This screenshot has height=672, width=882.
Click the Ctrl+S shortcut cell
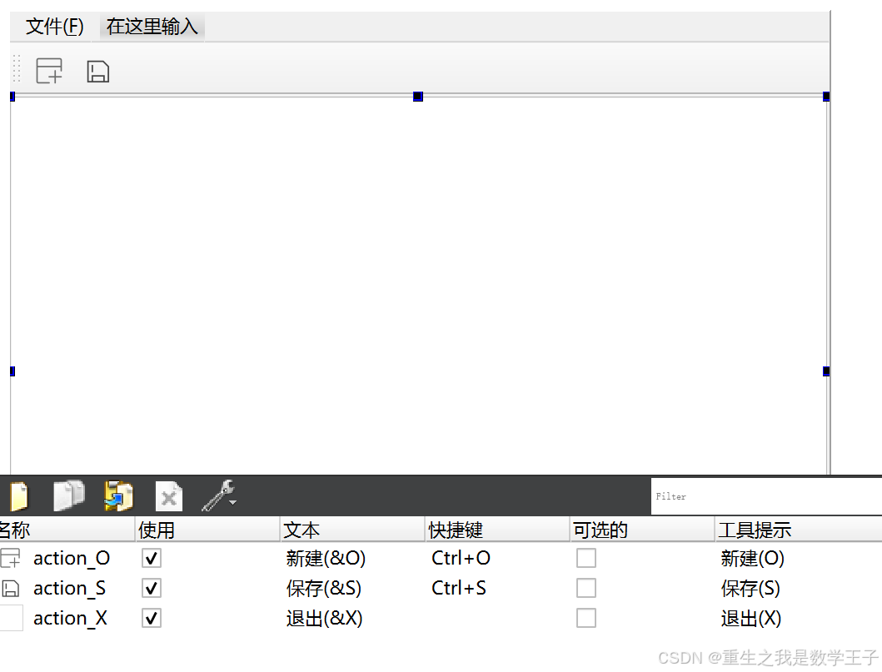458,588
